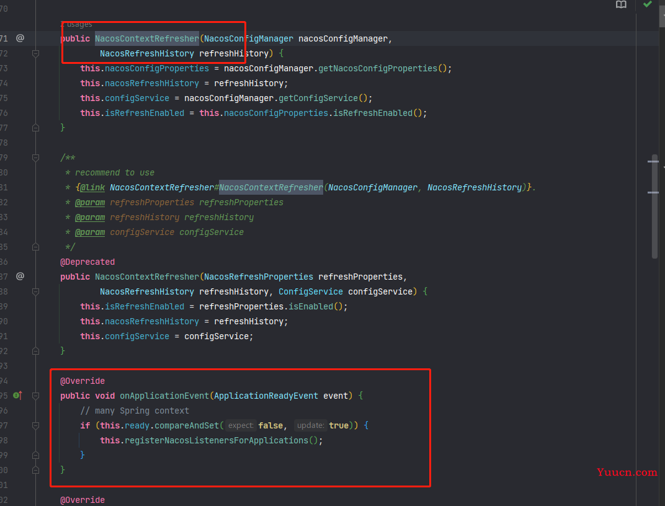Click the @param tag for refreshProperties

tap(90, 202)
